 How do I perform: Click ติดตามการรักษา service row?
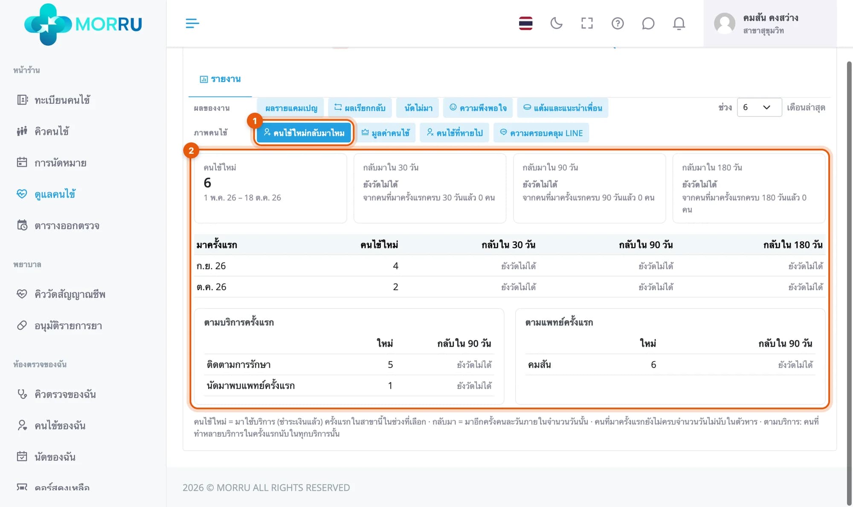[x=349, y=364]
